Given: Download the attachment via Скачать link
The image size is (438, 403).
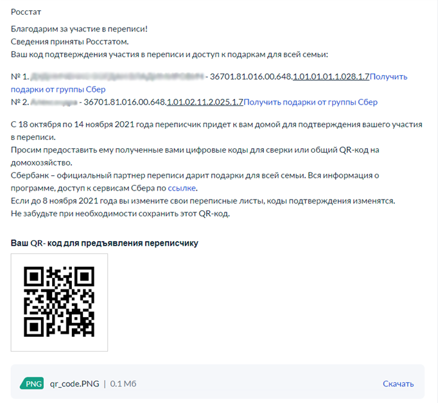Looking at the screenshot, I should [x=398, y=384].
